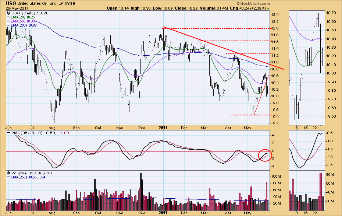The width and height of the screenshot is (342, 216).
Task: Click Mar on the volume panel date axis
Action: pos(204,213)
